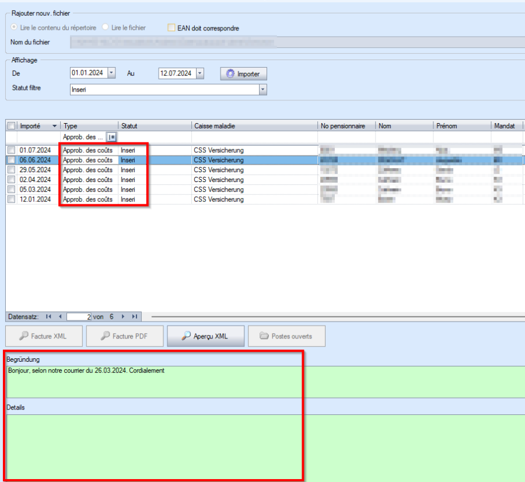The width and height of the screenshot is (525, 482).
Task: Go to last record in Datensatz navigator
Action: [135, 316]
